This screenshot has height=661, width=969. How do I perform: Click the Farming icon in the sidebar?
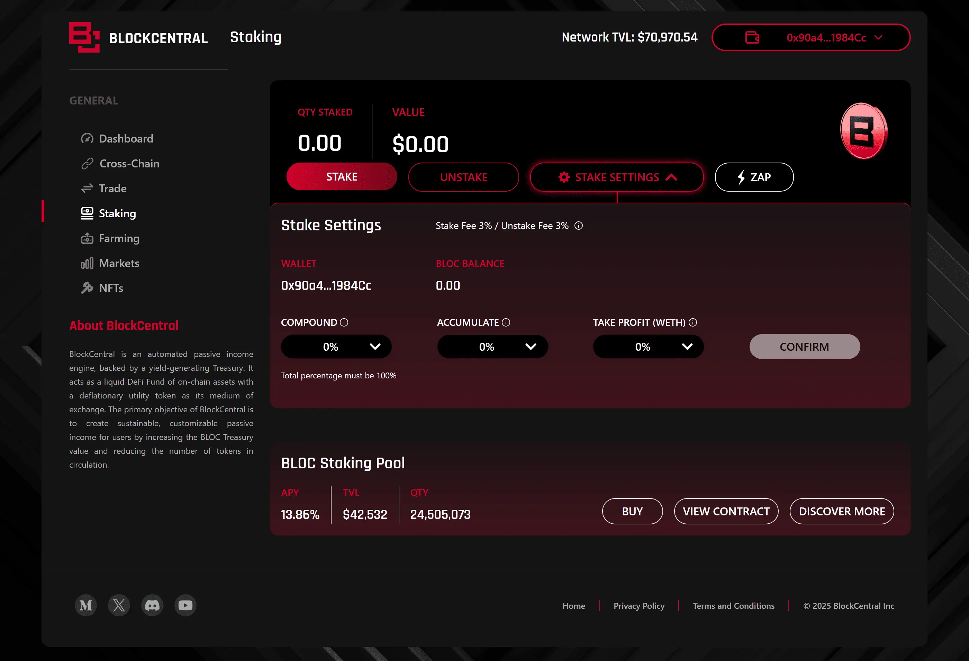coord(87,238)
